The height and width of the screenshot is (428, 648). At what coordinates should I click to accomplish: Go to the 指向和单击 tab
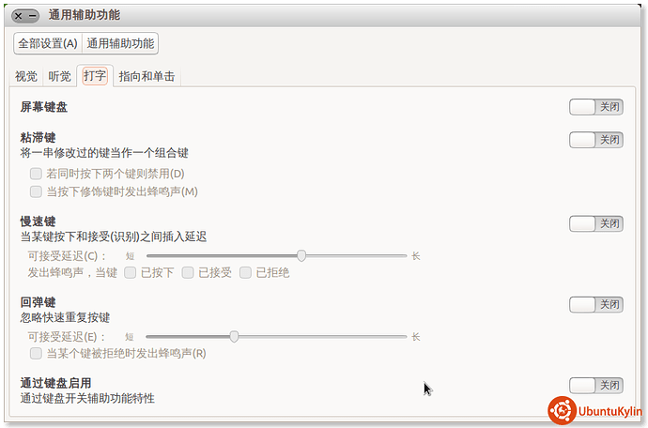click(x=147, y=76)
